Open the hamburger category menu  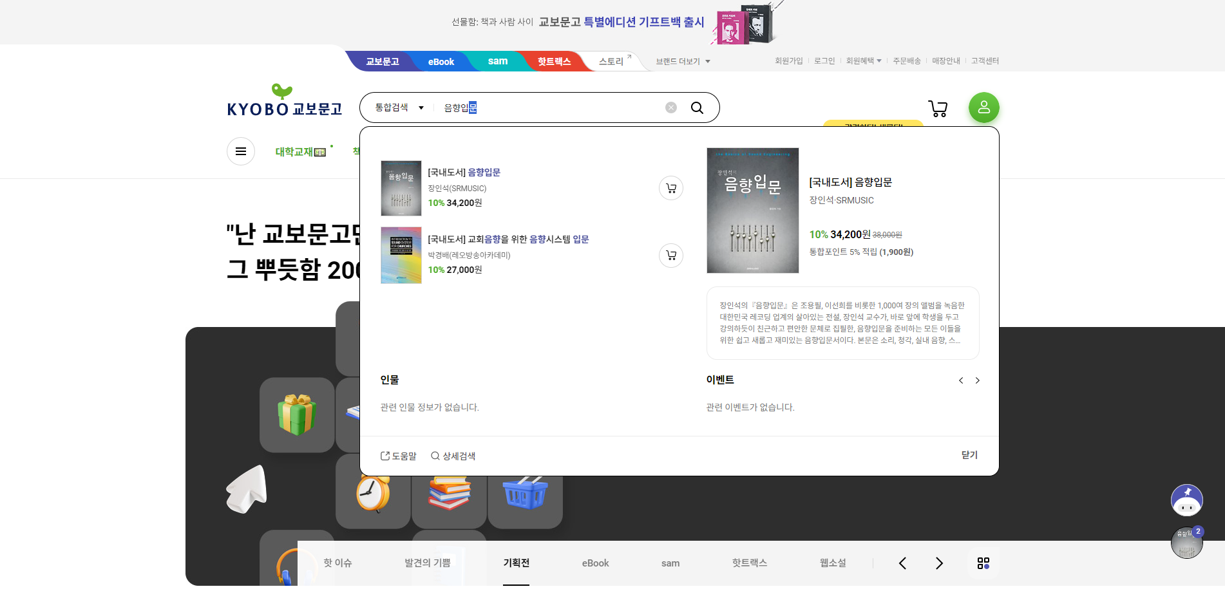[x=241, y=151]
